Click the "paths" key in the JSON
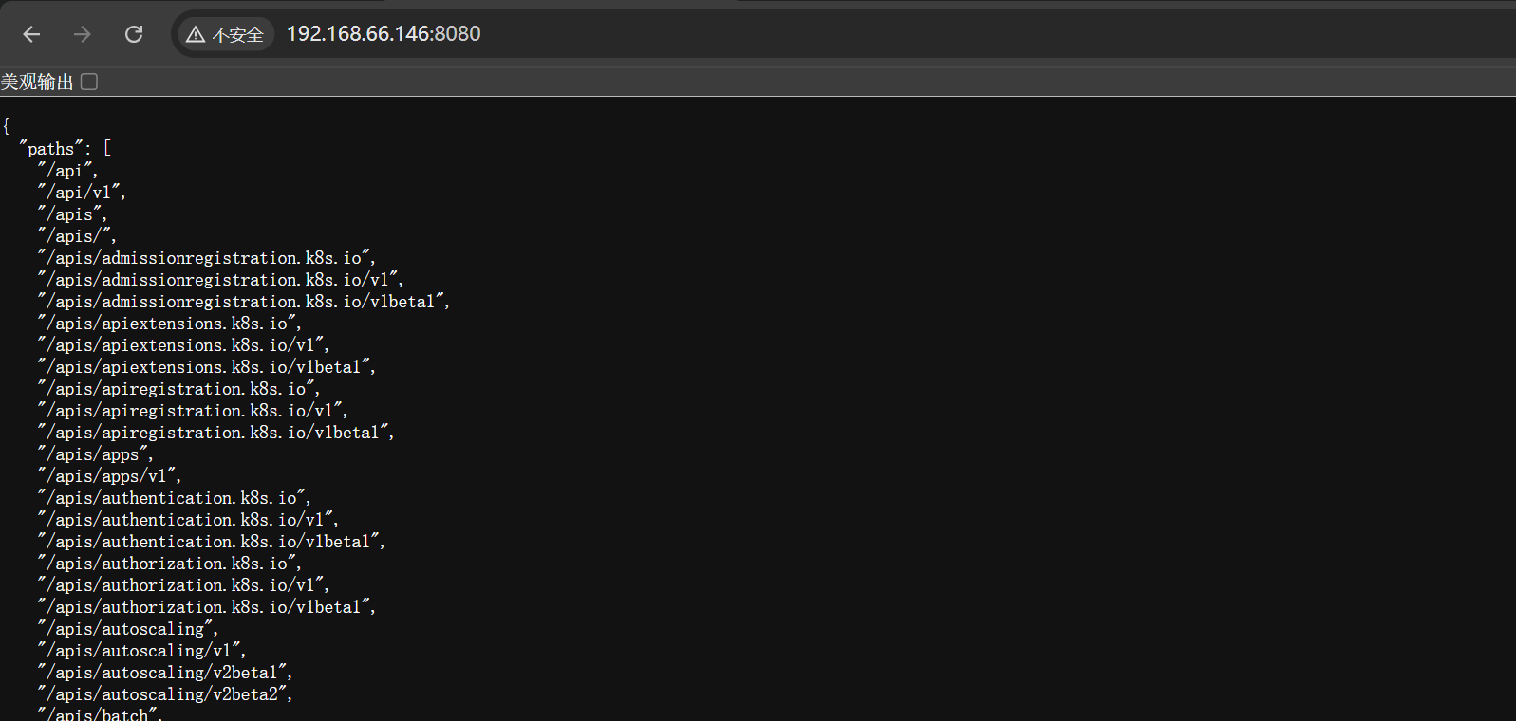1516x721 pixels. 51,149
